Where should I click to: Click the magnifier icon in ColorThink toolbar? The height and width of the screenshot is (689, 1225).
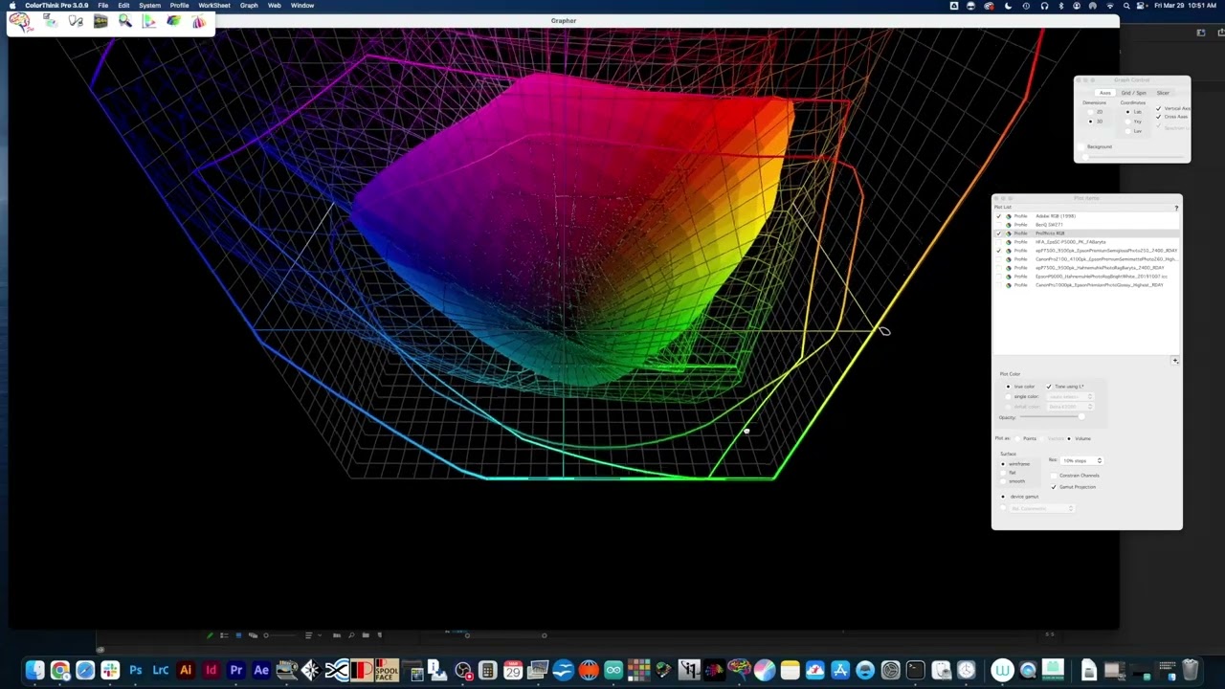[124, 21]
